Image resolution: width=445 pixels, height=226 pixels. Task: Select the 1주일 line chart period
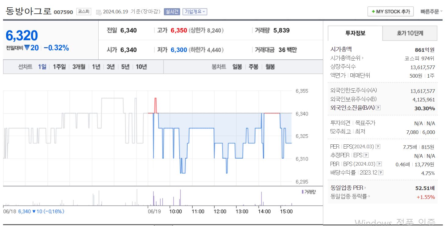pyautogui.click(x=59, y=67)
